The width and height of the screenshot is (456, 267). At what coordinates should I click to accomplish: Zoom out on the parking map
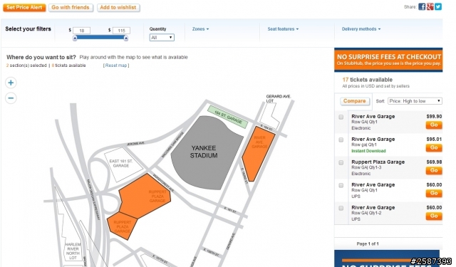point(11,98)
